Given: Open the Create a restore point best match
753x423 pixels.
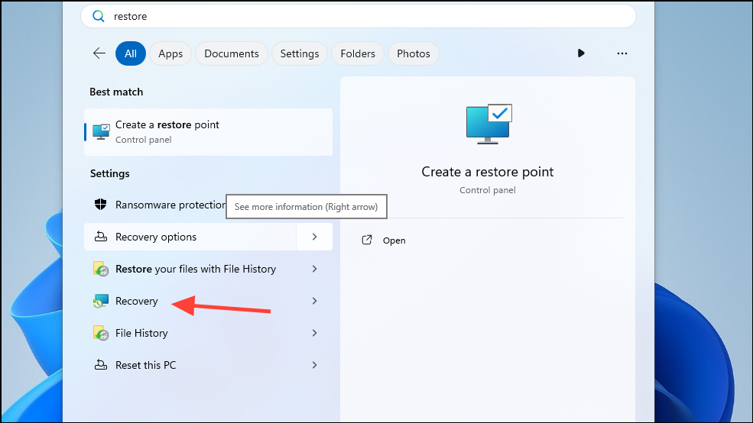Looking at the screenshot, I should (x=209, y=132).
